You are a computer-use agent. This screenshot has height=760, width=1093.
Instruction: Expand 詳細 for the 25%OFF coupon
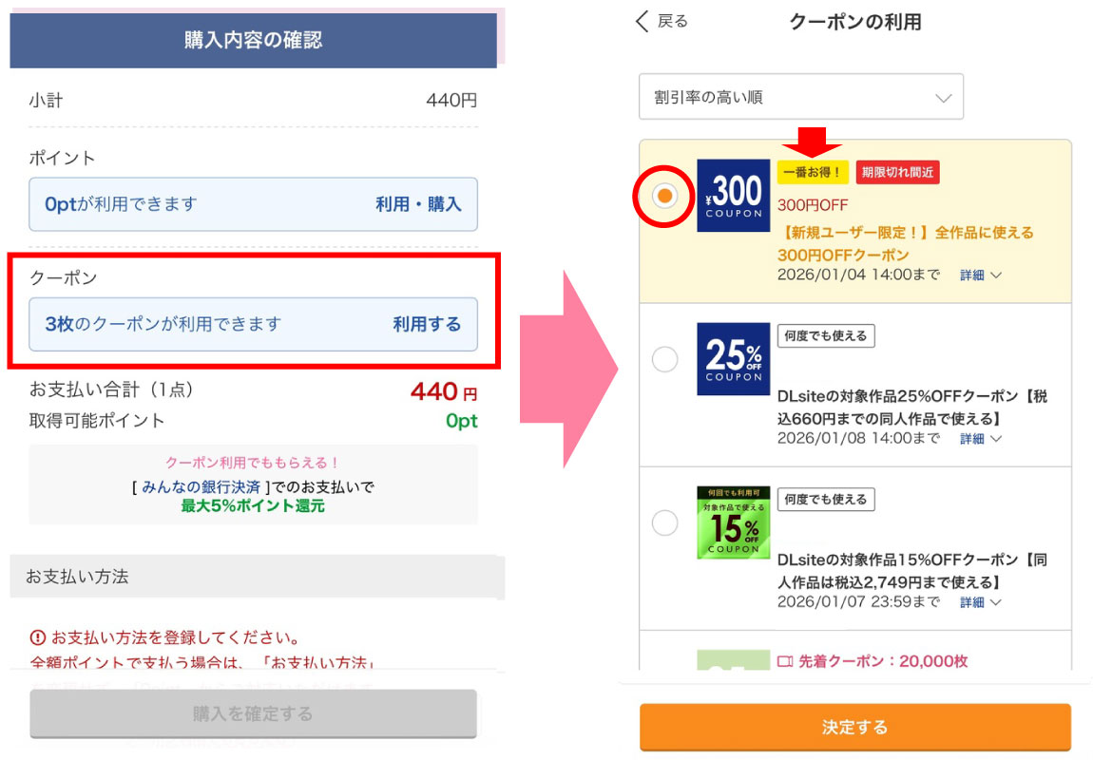[x=980, y=439]
